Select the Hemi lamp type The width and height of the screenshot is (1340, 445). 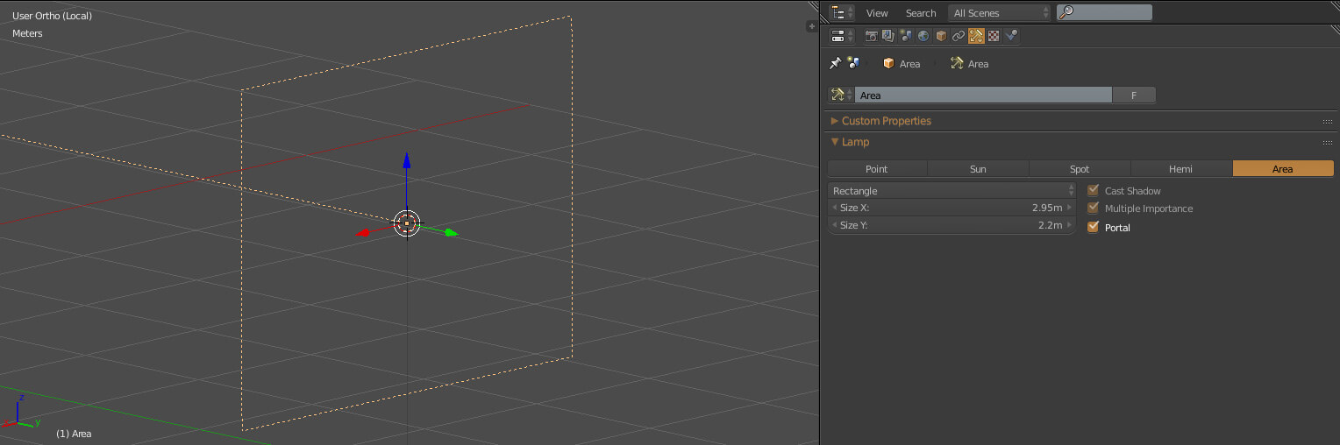(x=1181, y=168)
